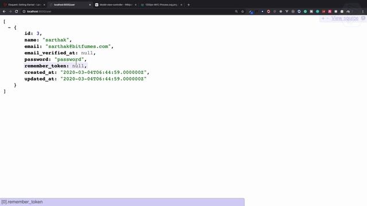The width and height of the screenshot is (367, 206).
Task: Click the updated_at key
Action: click(x=40, y=79)
